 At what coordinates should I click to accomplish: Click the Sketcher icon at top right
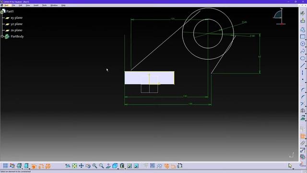click(303, 13)
